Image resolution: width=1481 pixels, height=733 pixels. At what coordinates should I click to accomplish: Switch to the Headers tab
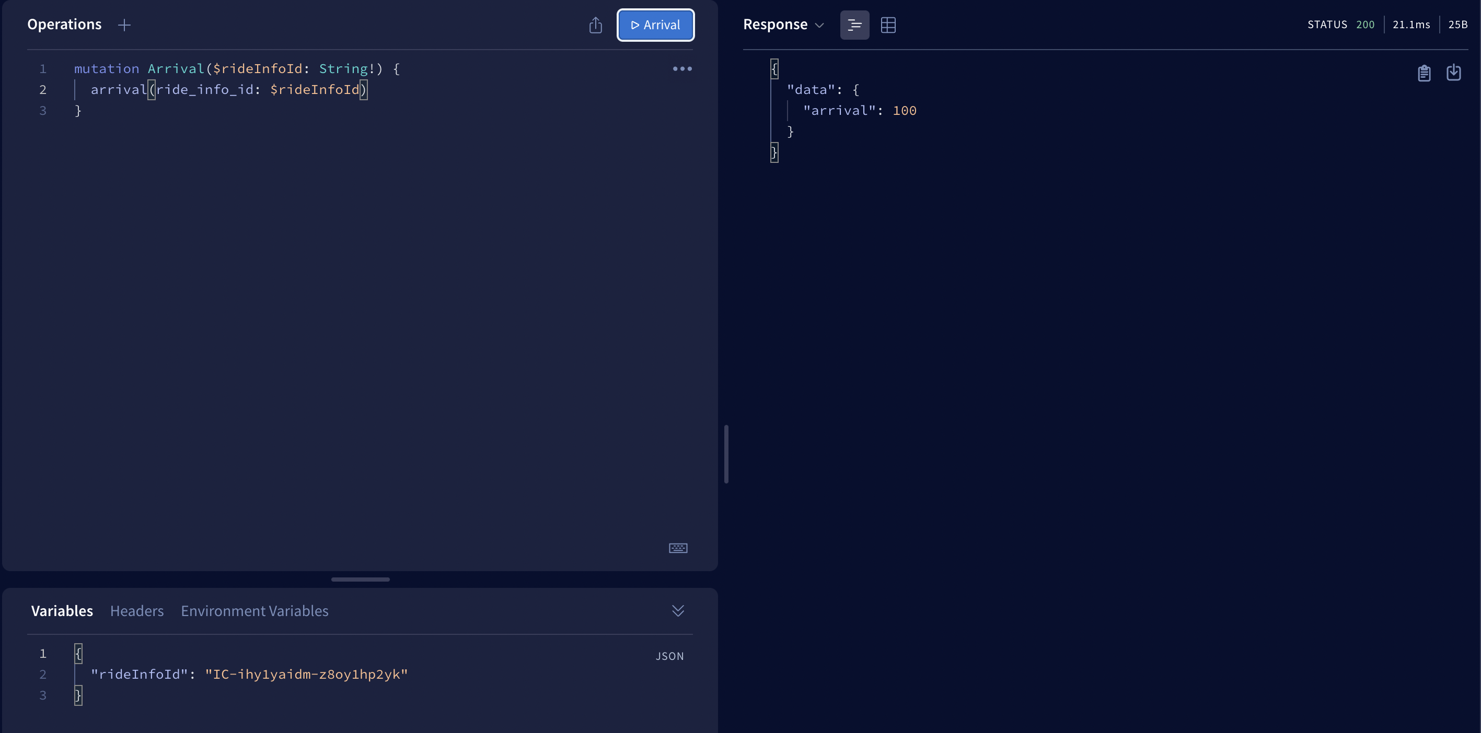point(137,611)
